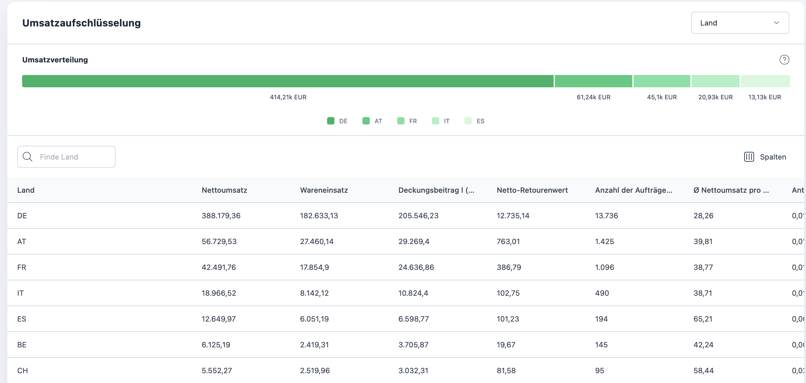This screenshot has width=806, height=383.
Task: Click the AT segment of revenue bar
Action: click(593, 81)
